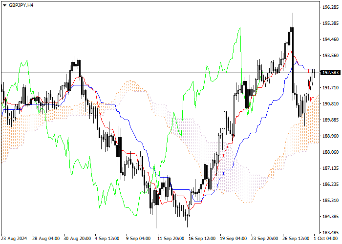The height and width of the screenshot is (244, 342).
Task: Select the current price label 192.583
Action: pyautogui.click(x=330, y=73)
